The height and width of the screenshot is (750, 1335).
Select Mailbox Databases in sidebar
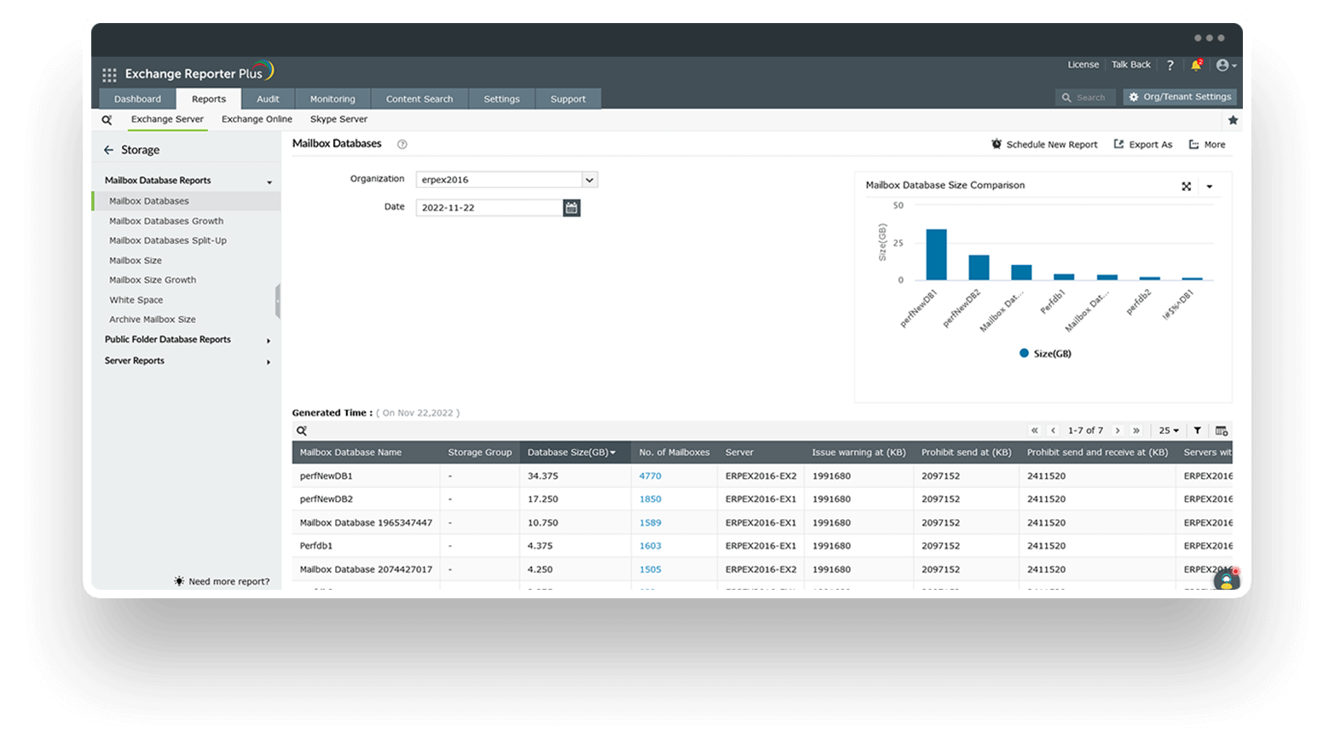(186, 201)
